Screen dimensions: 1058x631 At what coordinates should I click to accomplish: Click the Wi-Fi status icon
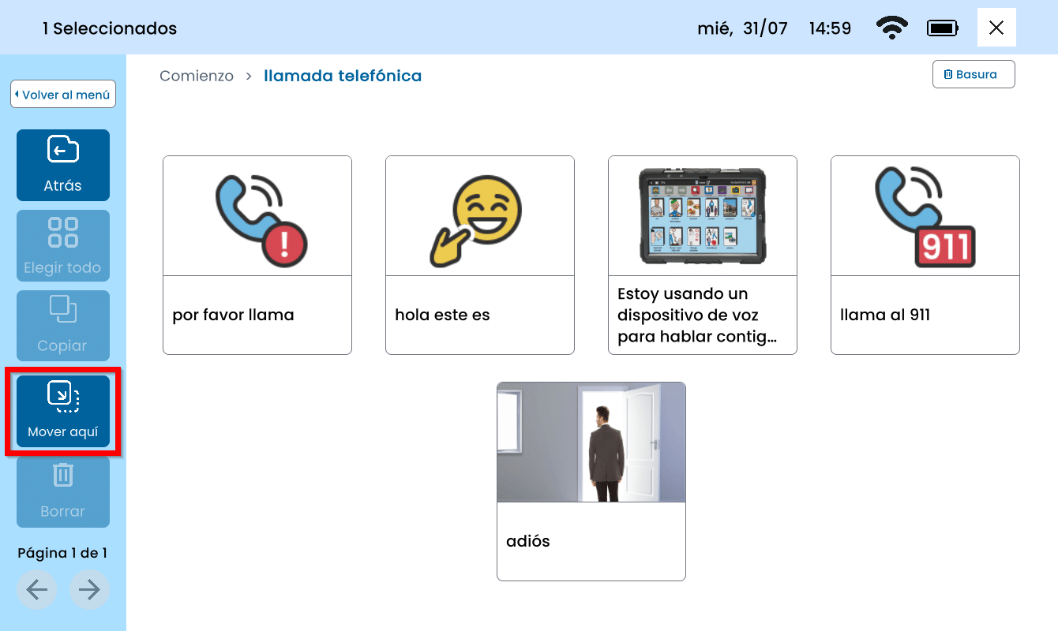click(891, 28)
